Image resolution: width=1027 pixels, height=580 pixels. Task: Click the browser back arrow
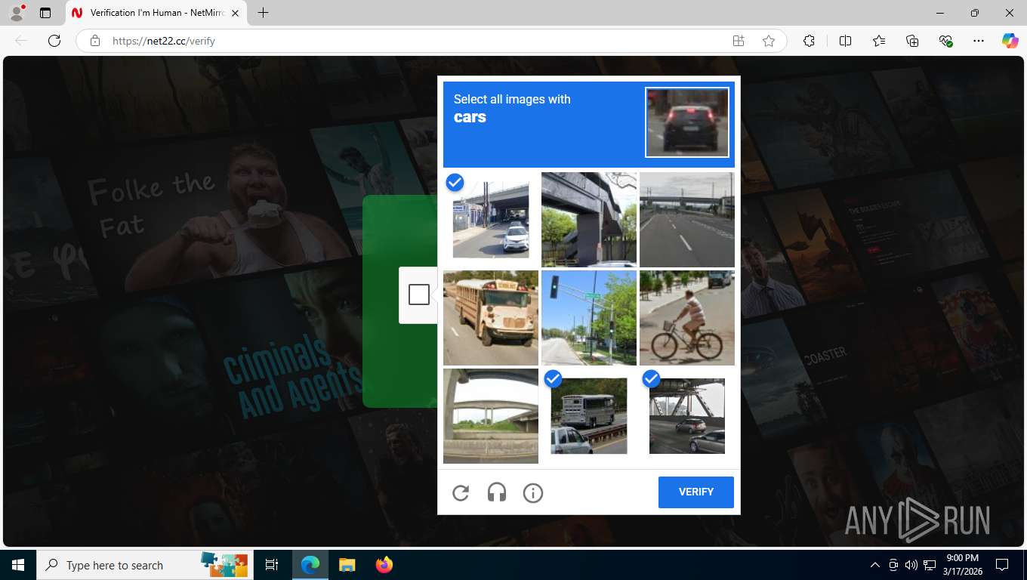point(21,41)
